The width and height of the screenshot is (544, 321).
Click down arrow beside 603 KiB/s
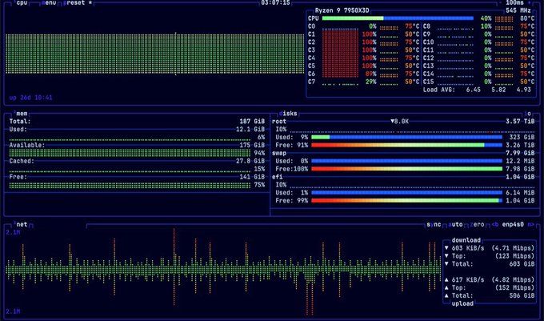pos(446,248)
